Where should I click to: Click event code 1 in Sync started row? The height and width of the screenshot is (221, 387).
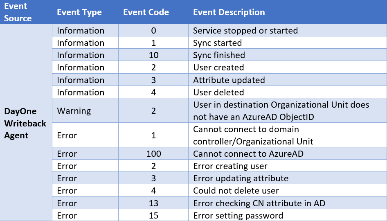[x=153, y=43]
